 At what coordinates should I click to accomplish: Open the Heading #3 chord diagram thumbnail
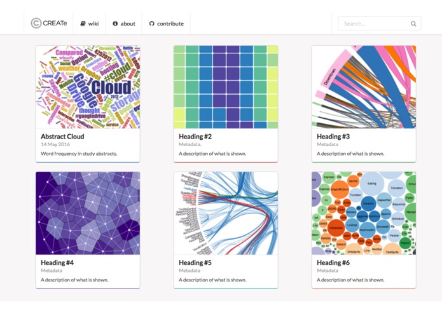(x=364, y=87)
